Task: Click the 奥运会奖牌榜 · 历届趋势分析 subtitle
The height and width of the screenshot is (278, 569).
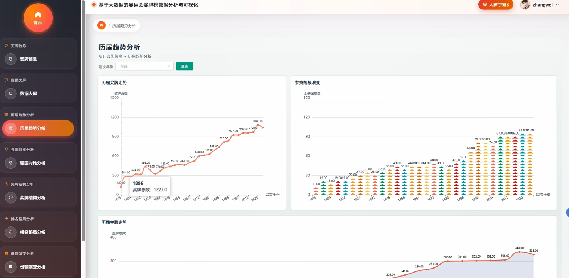Action: coord(125,57)
